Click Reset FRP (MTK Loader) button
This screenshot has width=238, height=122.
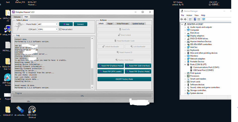(111, 71)
